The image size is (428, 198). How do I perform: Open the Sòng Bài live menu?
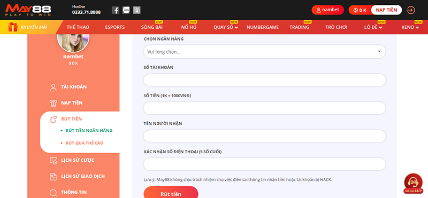pyautogui.click(x=152, y=27)
